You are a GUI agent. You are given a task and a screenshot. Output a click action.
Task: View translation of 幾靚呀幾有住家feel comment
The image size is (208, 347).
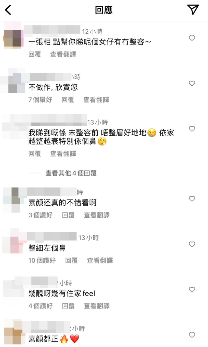pyautogui.click(x=97, y=306)
